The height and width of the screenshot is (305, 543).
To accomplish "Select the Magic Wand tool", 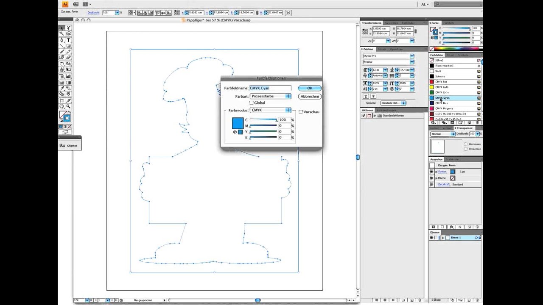I will [62, 33].
